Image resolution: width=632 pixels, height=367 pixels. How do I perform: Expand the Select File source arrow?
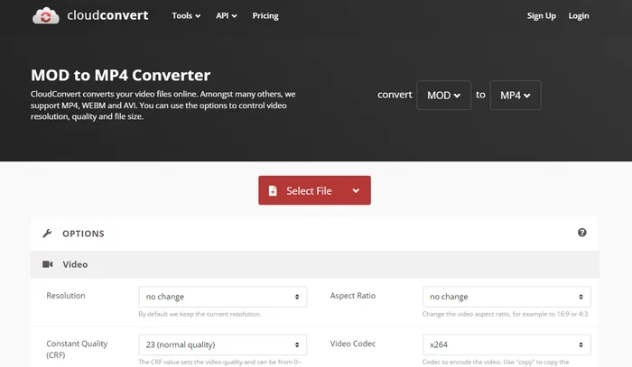click(x=356, y=191)
